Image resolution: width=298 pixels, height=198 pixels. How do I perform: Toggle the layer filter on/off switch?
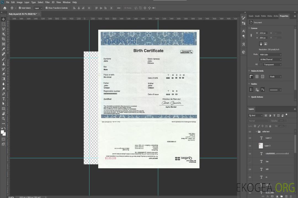pyautogui.click(x=286, y=115)
